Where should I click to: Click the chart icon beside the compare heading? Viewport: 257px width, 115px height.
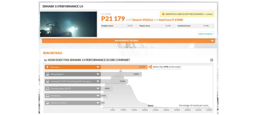point(45,60)
